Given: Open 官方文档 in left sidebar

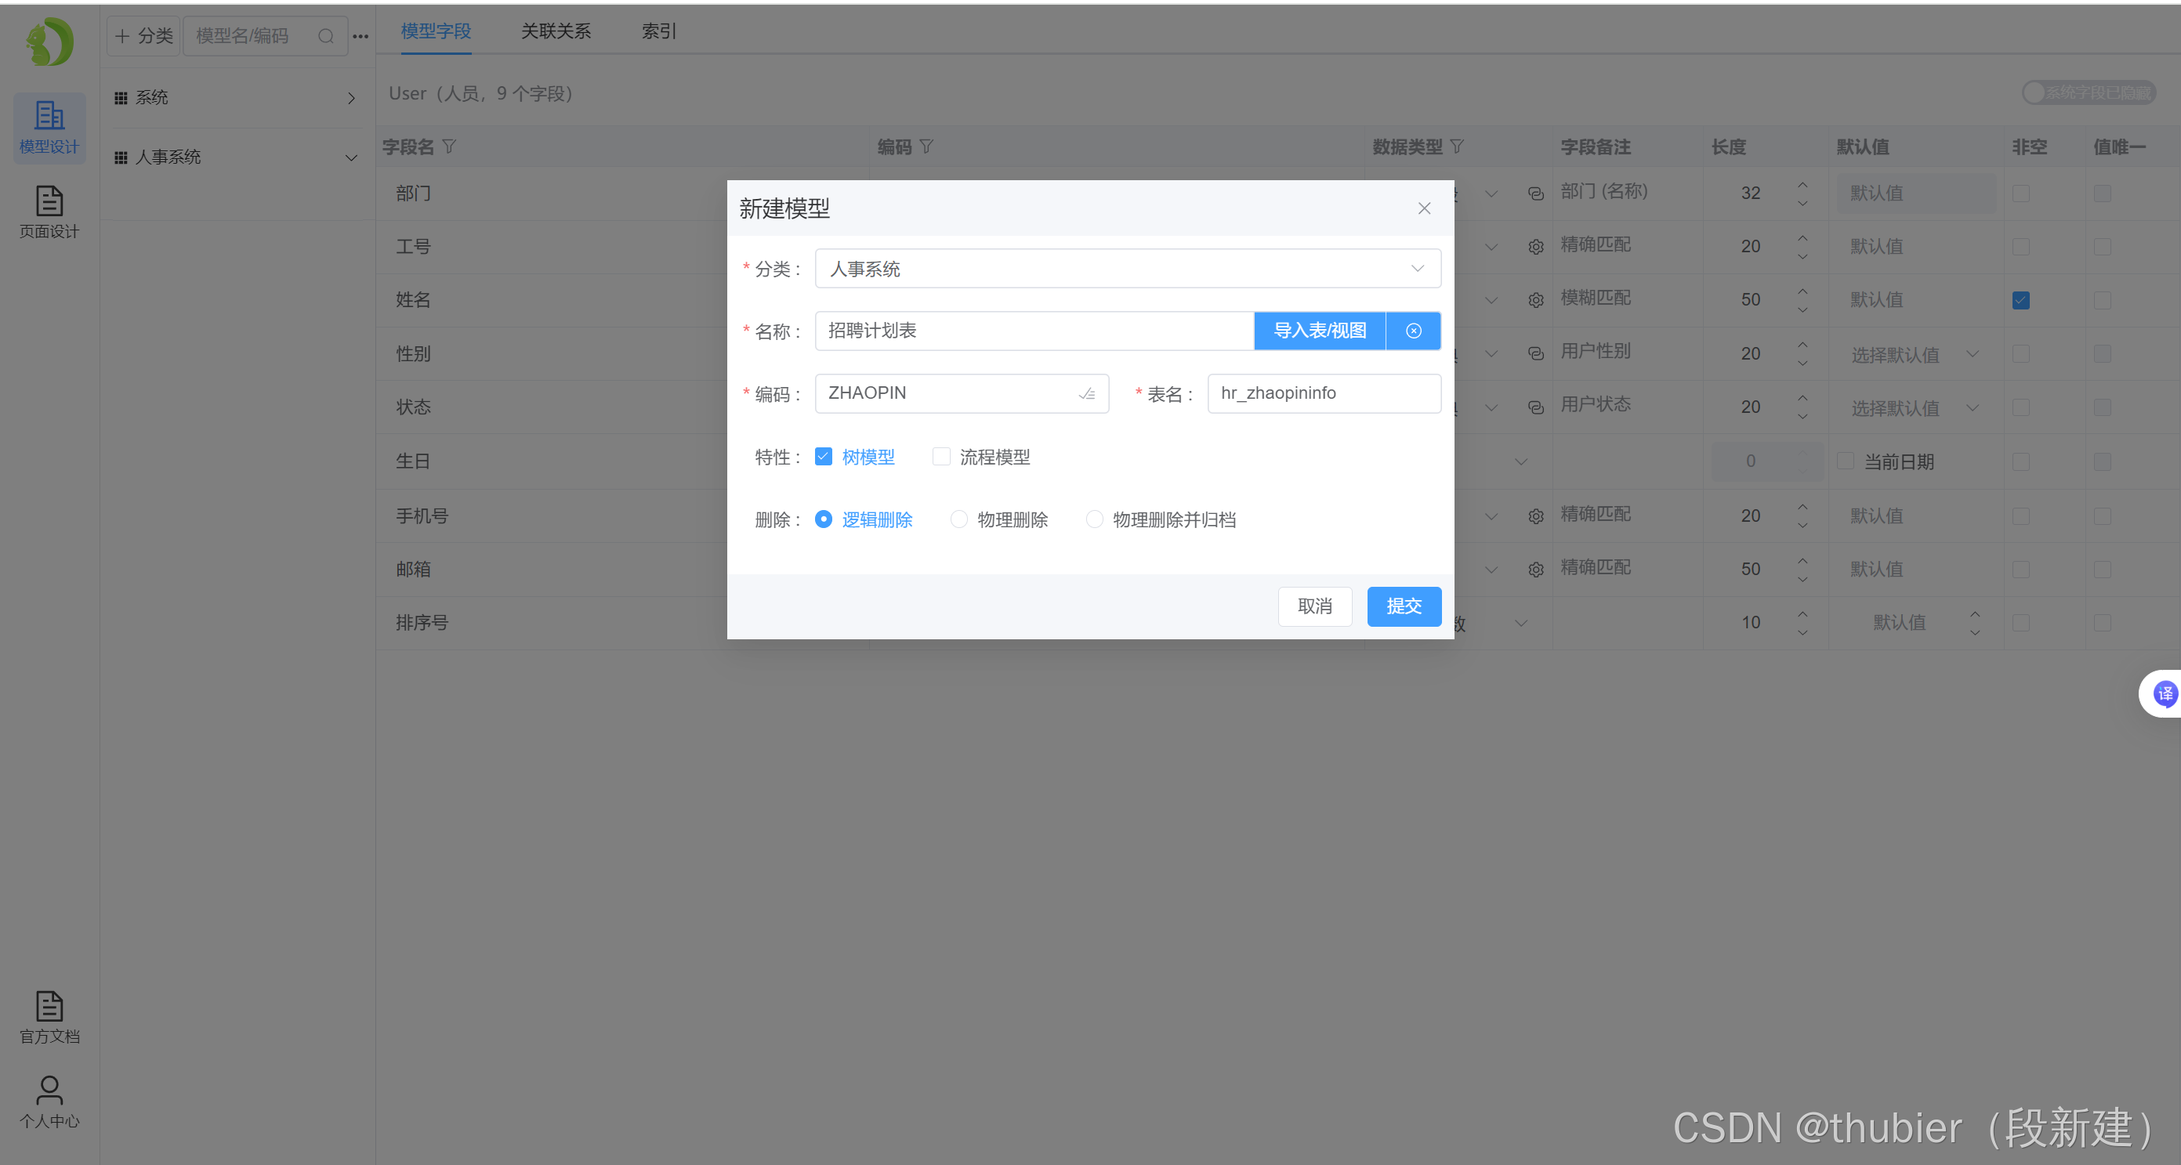Looking at the screenshot, I should click(49, 1017).
